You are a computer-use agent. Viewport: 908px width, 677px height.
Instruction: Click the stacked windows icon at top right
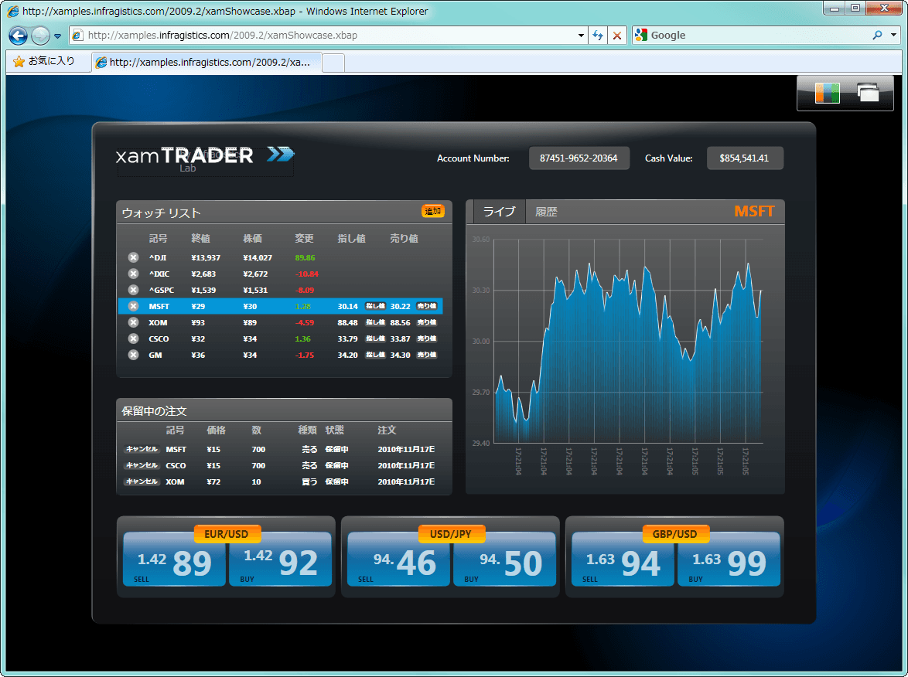click(868, 93)
